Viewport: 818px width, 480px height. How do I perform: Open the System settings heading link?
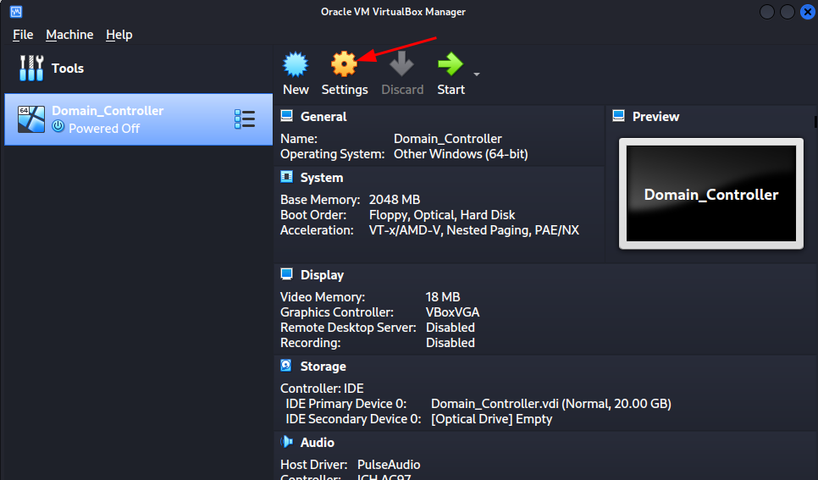click(x=322, y=178)
